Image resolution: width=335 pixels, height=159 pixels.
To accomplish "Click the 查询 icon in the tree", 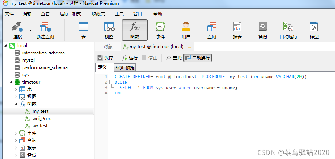I will tap(22, 140).
